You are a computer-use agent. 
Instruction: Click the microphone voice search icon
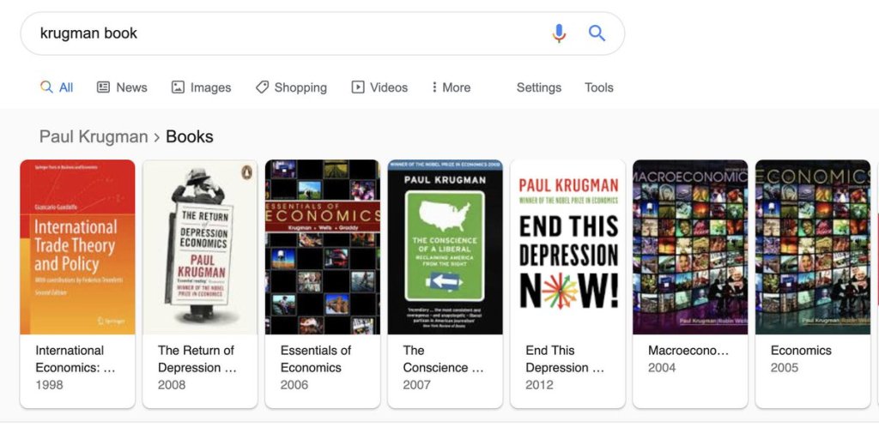click(x=559, y=33)
